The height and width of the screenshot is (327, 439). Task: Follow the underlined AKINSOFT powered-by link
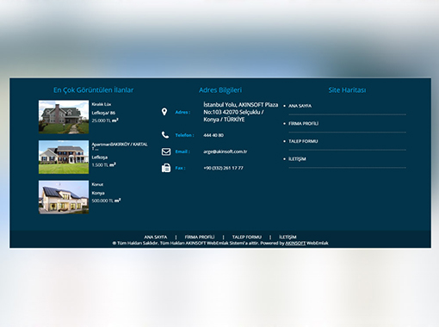(x=295, y=244)
